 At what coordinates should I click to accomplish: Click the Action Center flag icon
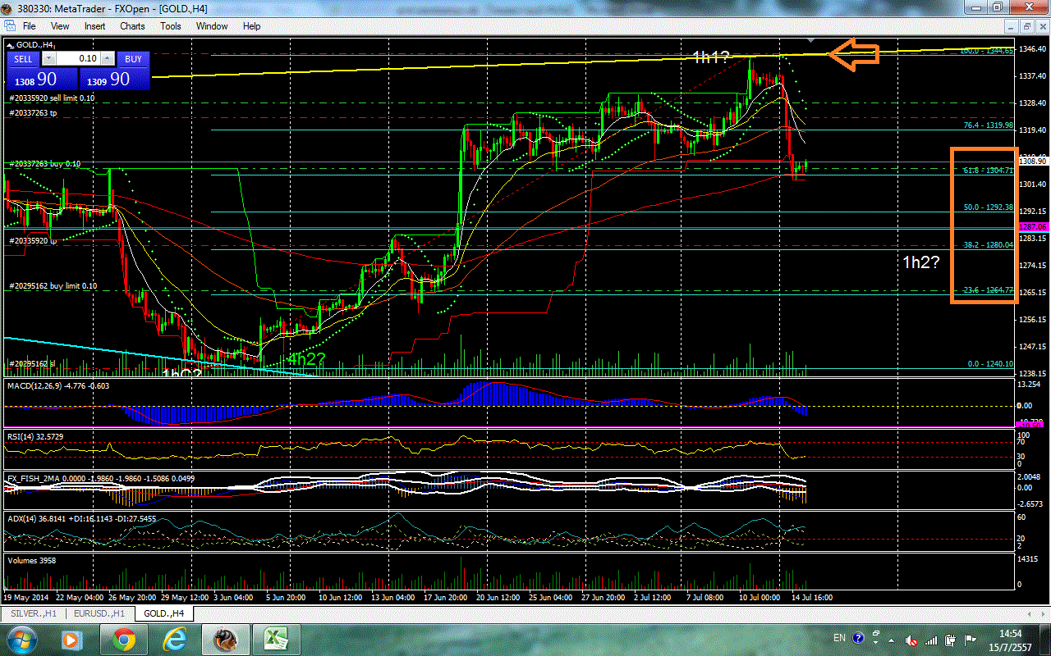972,639
